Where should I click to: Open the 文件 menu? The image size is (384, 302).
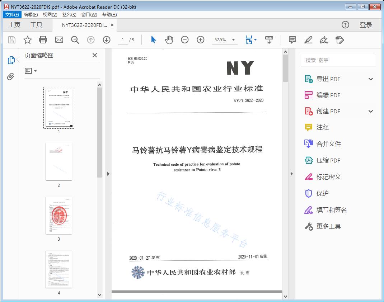click(x=12, y=14)
